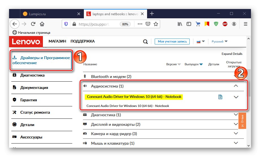This screenshot has width=260, height=159.
Task: Save page to Pocket icon
Action: pos(148,24)
